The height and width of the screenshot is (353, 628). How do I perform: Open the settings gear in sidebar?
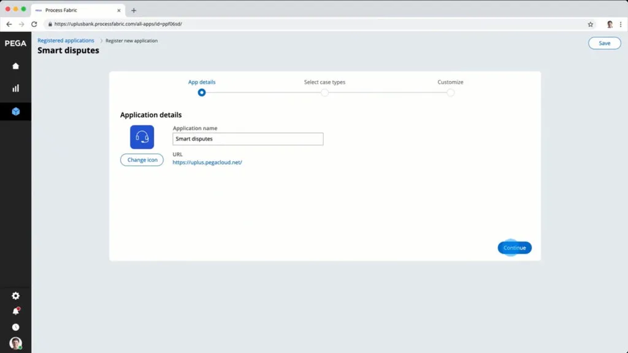(x=15, y=296)
